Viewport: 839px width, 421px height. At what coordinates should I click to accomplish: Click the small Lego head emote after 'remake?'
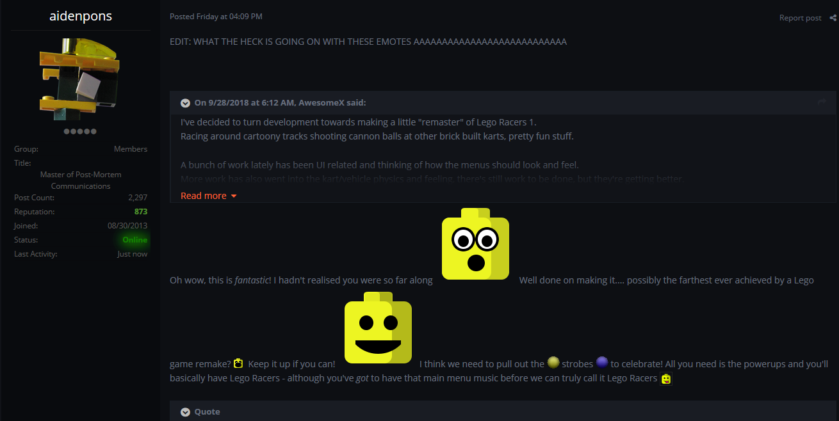coord(238,363)
